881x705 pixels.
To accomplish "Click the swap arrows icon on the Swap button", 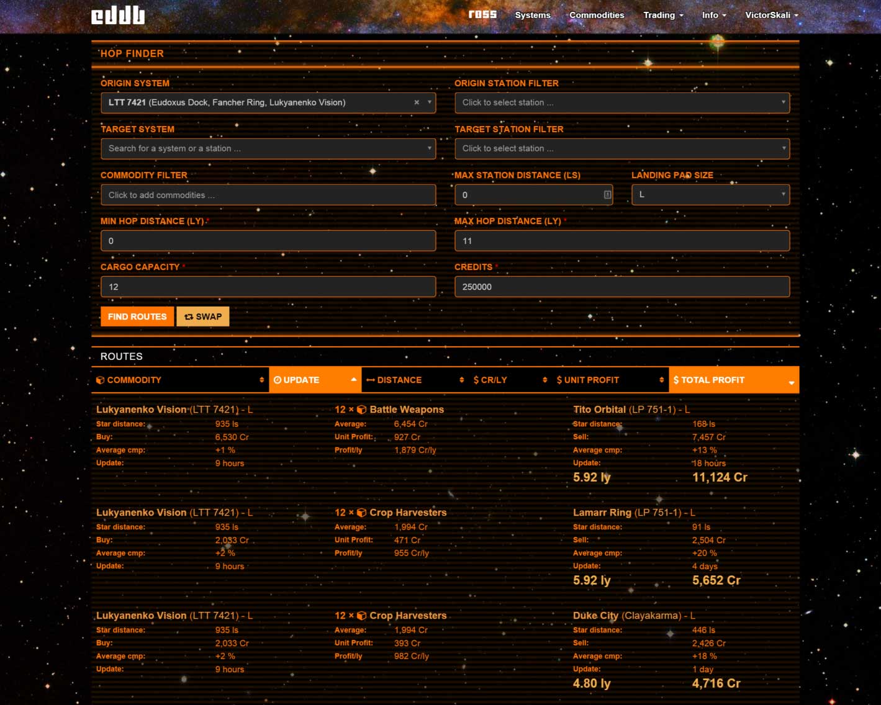I will [188, 317].
